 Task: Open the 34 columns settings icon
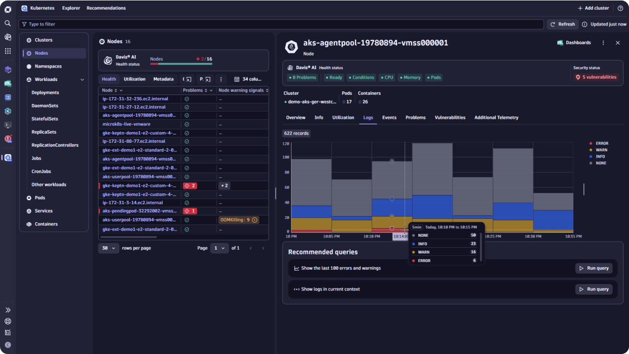coord(247,79)
